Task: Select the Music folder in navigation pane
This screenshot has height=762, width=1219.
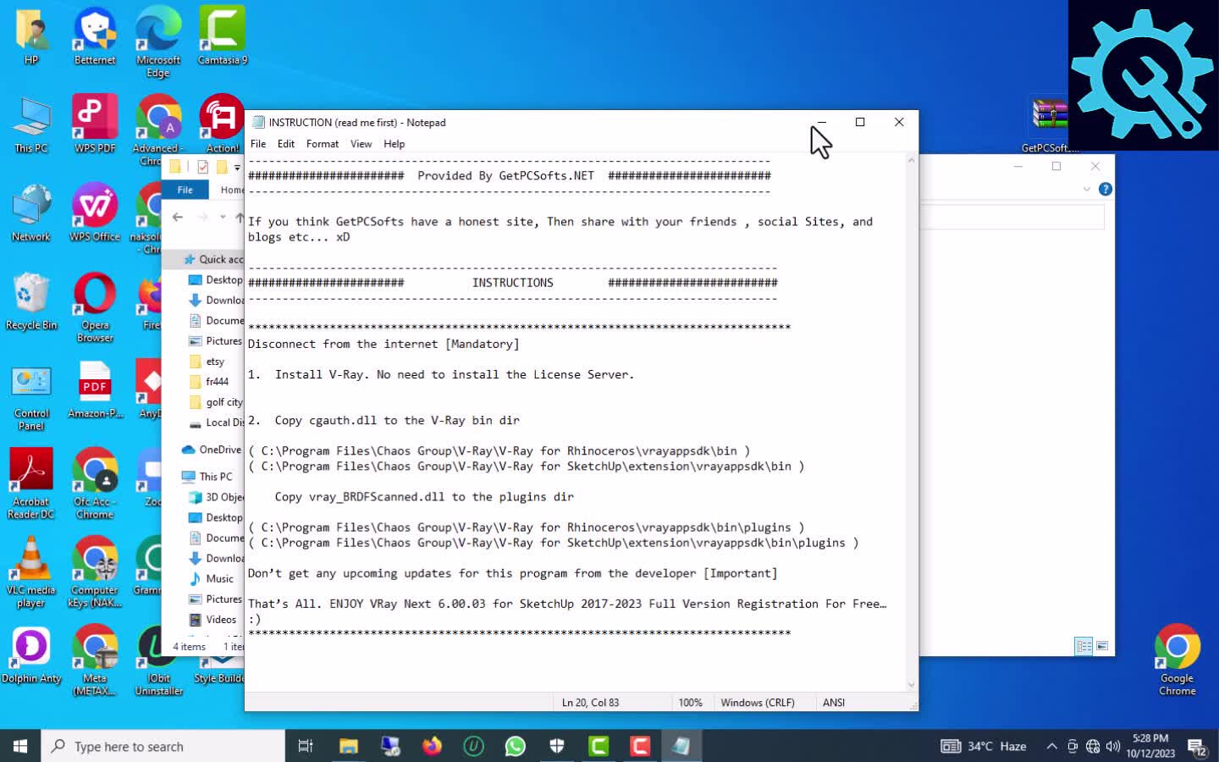Action: point(219,578)
